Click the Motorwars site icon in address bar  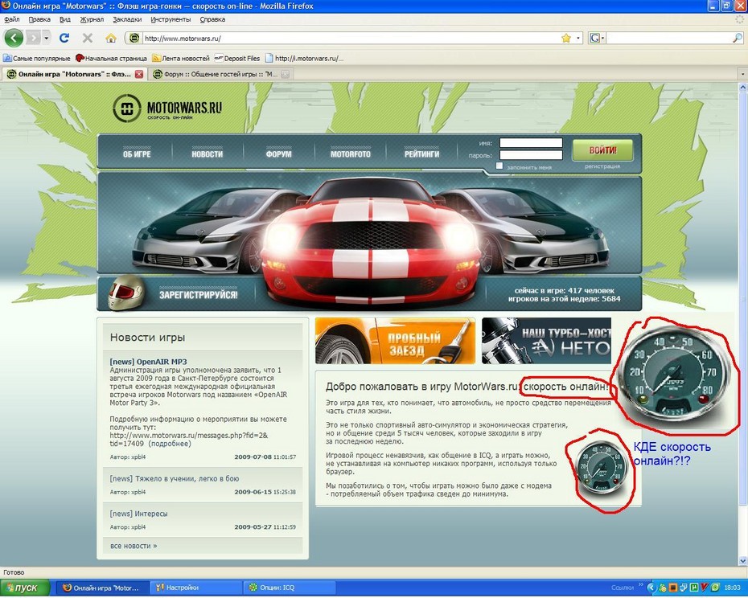[x=134, y=38]
